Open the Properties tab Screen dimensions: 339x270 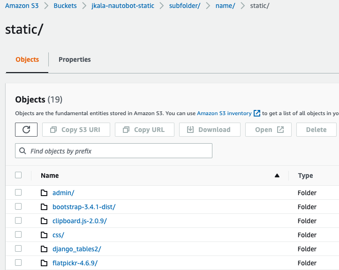coord(75,59)
